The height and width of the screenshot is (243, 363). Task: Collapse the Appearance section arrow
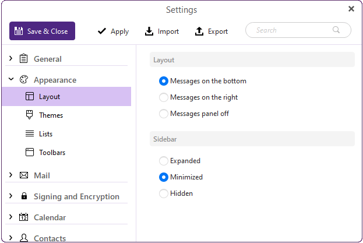click(x=11, y=80)
